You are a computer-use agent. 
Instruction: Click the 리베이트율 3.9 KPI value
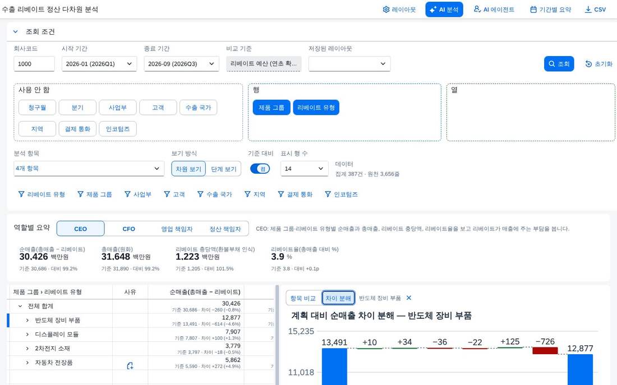click(278, 257)
